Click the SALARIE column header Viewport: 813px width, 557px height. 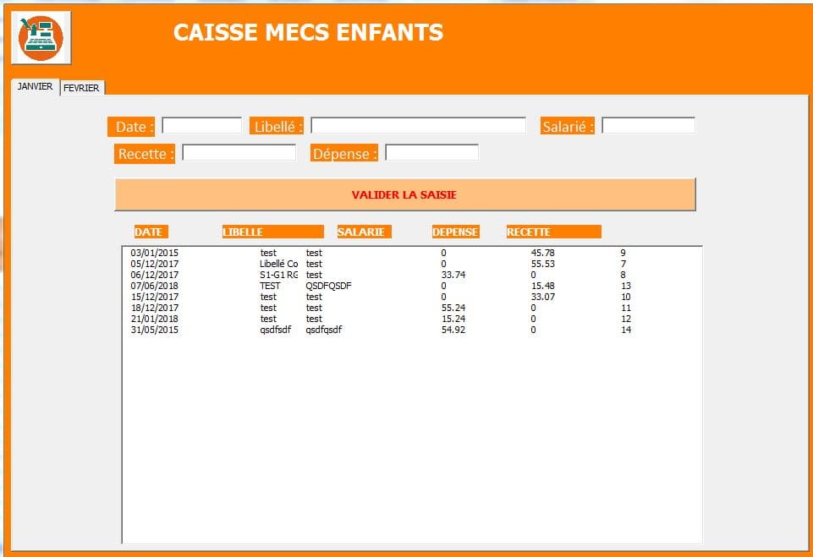pyautogui.click(x=364, y=232)
